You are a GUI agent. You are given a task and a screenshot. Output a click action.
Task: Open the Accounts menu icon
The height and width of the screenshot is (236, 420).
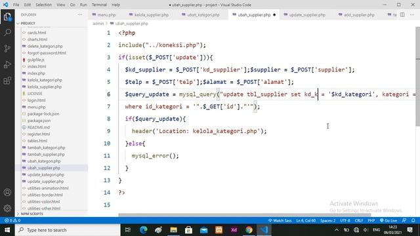pos(7,192)
